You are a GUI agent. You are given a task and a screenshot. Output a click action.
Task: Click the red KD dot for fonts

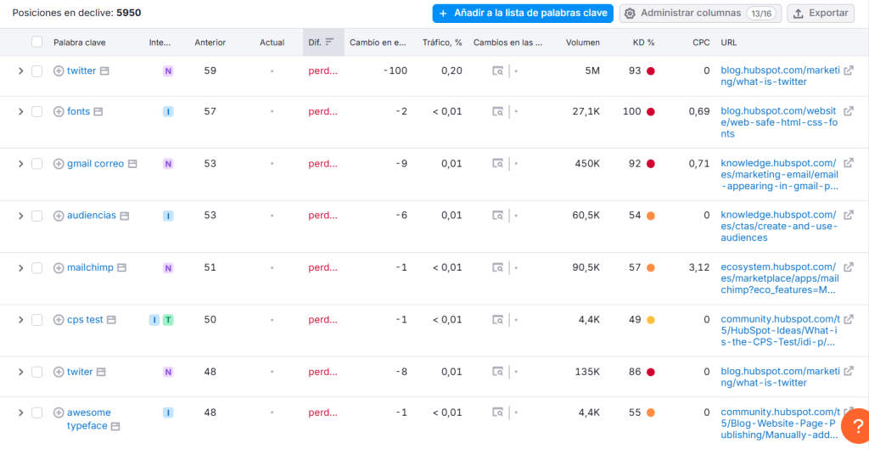[x=651, y=112]
